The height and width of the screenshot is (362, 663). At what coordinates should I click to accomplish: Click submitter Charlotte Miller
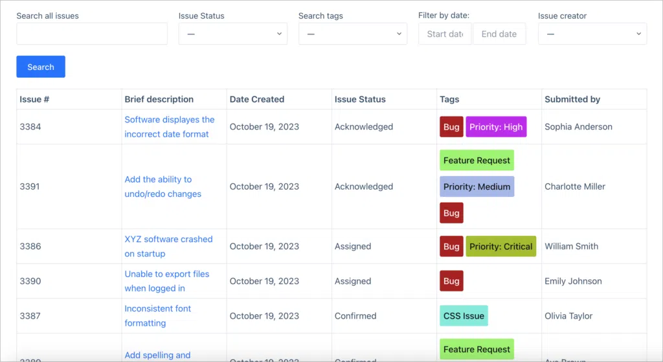coord(575,187)
